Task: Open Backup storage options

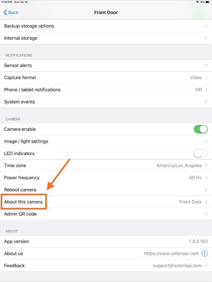Action: (106, 26)
